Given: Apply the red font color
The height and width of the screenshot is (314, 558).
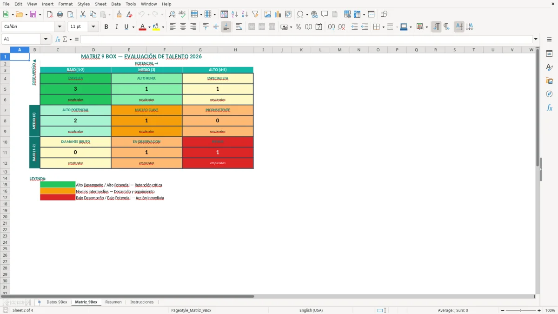Looking at the screenshot, I should [x=142, y=27].
